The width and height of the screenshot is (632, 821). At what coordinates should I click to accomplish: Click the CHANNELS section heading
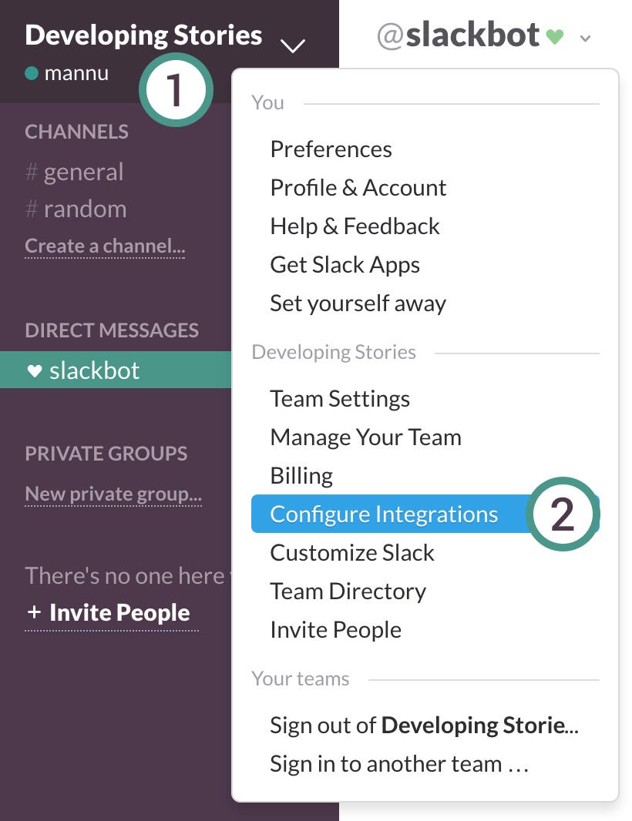[76, 132]
